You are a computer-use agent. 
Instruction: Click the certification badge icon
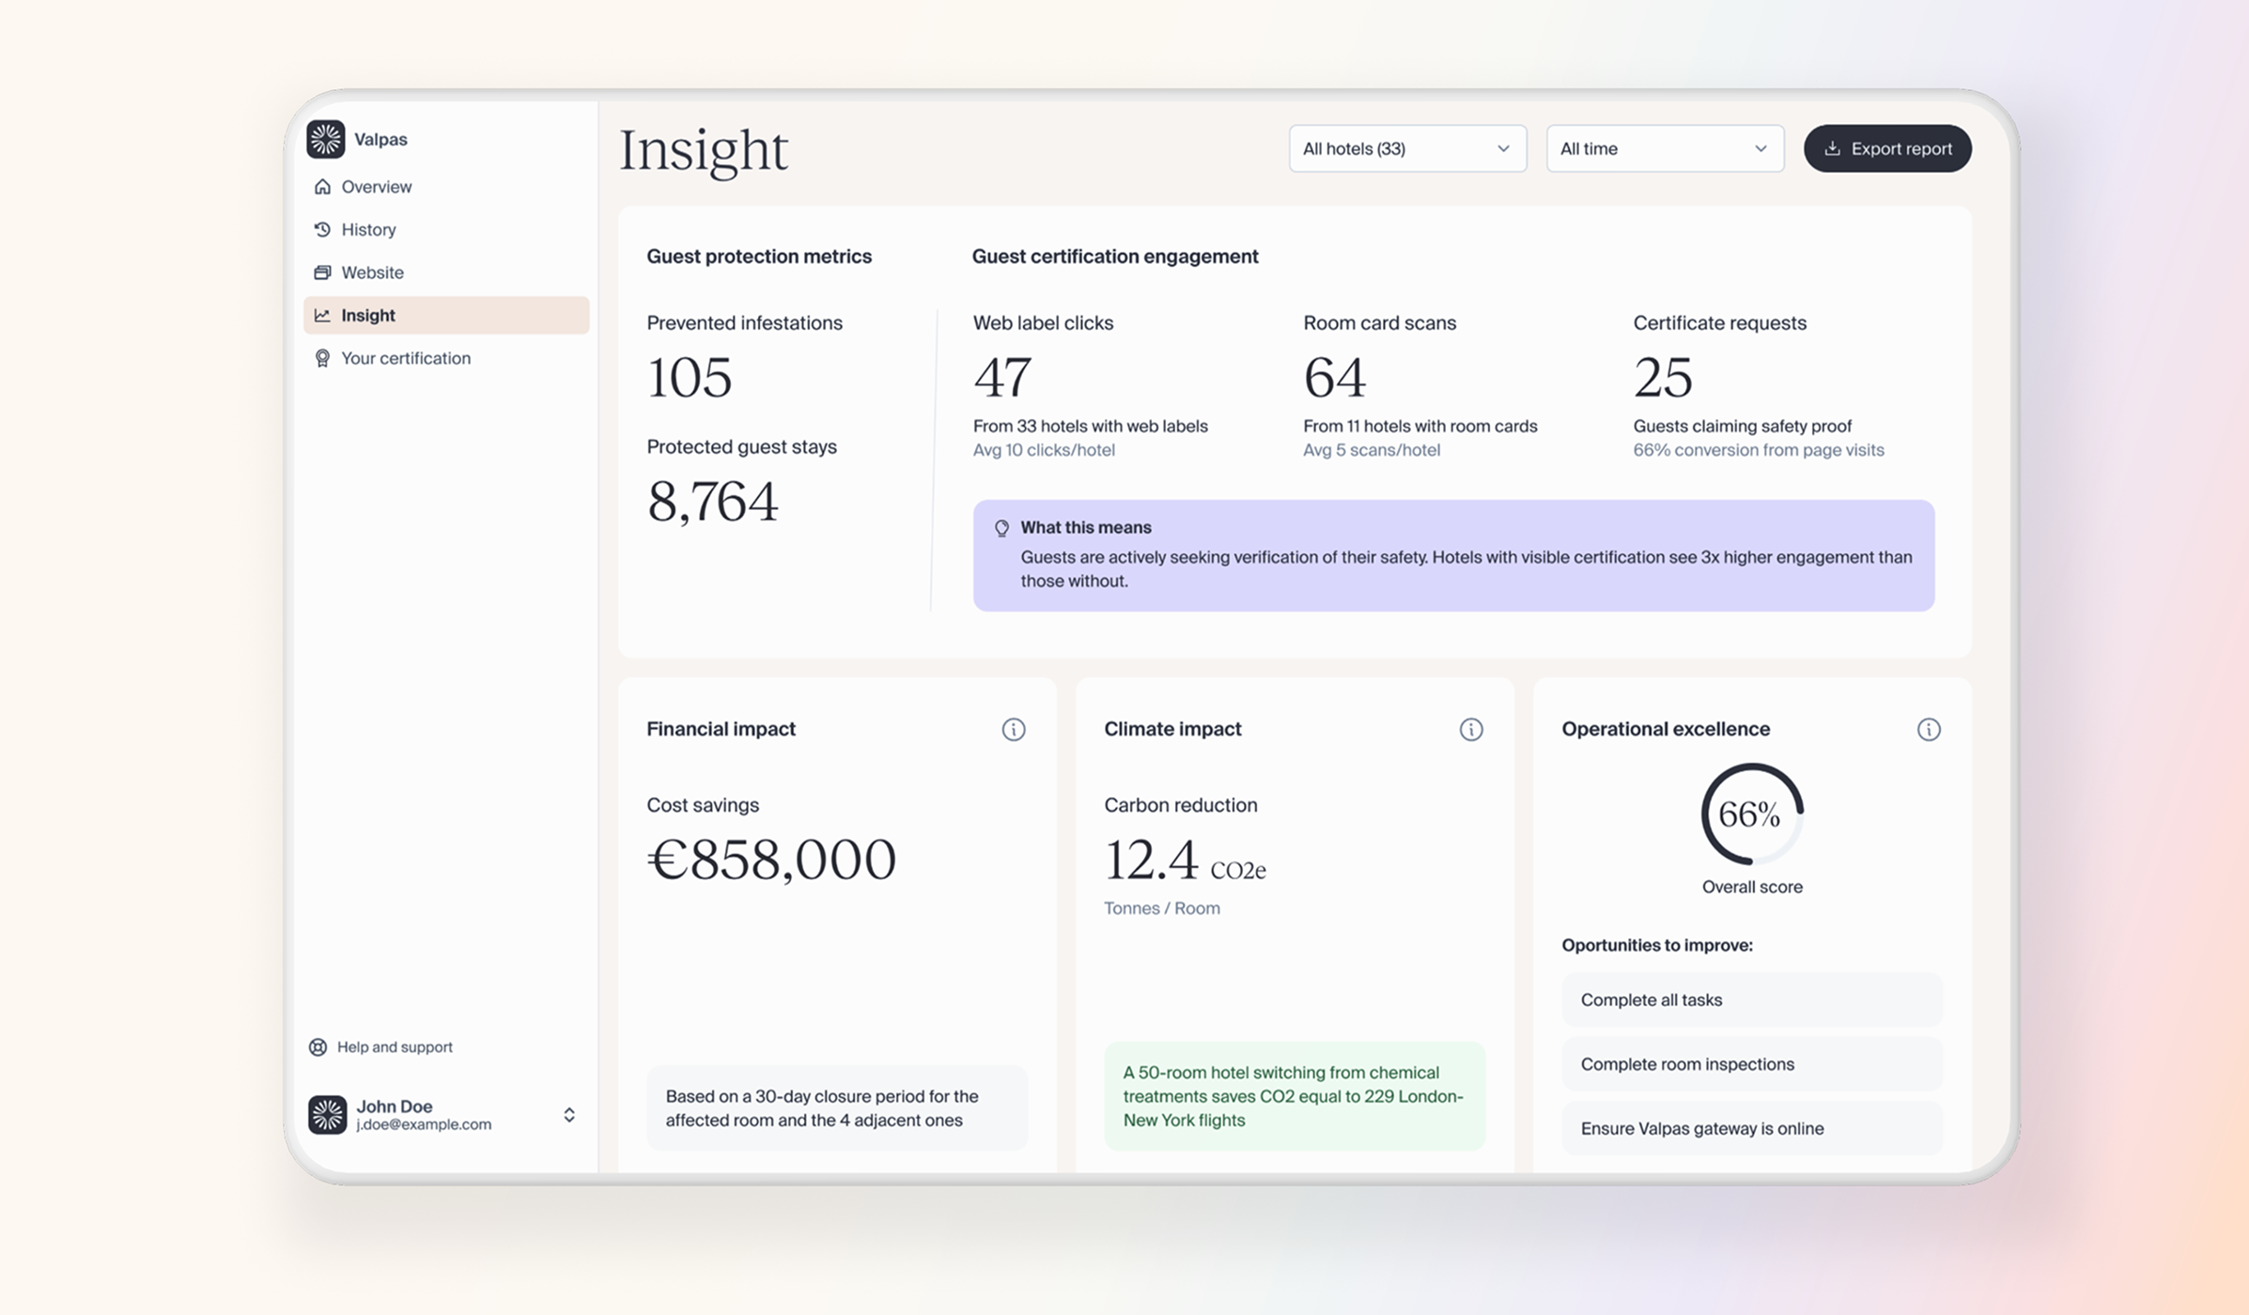322,358
